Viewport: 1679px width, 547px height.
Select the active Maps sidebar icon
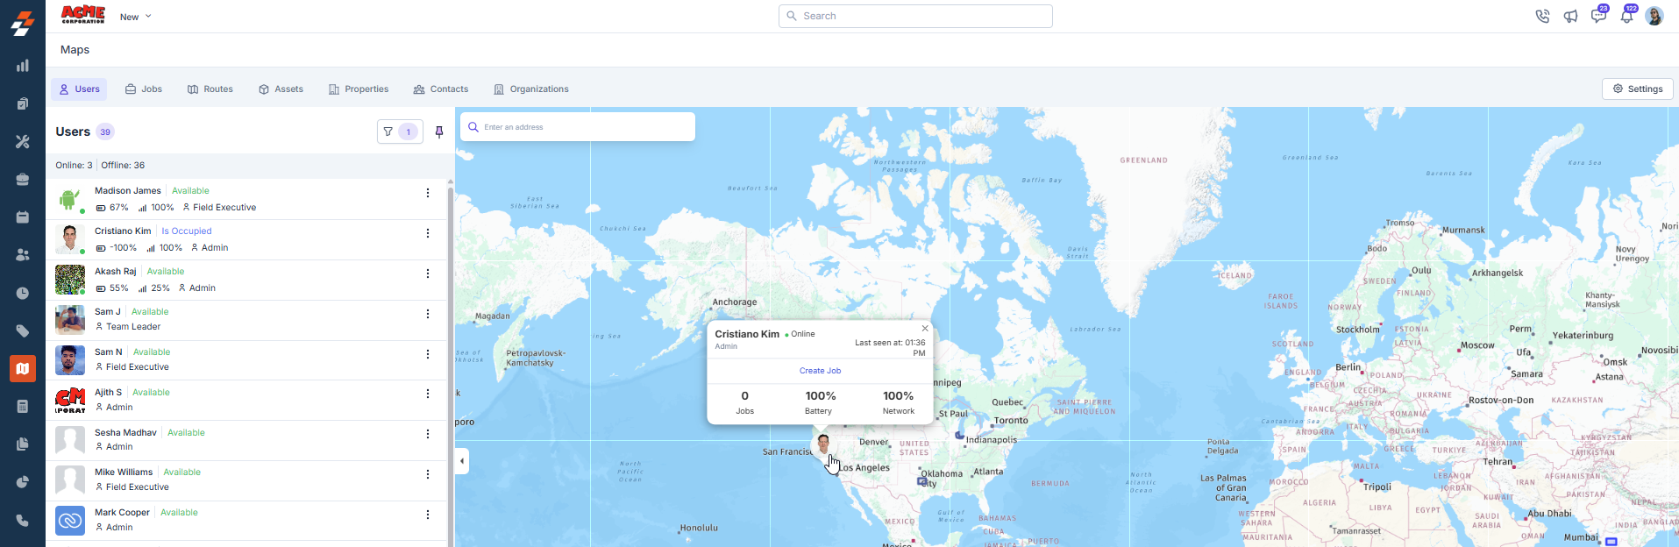pyautogui.click(x=23, y=368)
